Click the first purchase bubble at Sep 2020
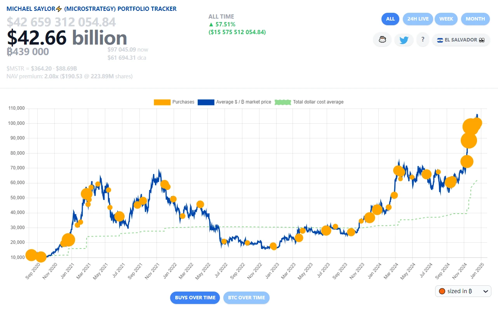Screen dimensions: 498x309 tap(31, 255)
